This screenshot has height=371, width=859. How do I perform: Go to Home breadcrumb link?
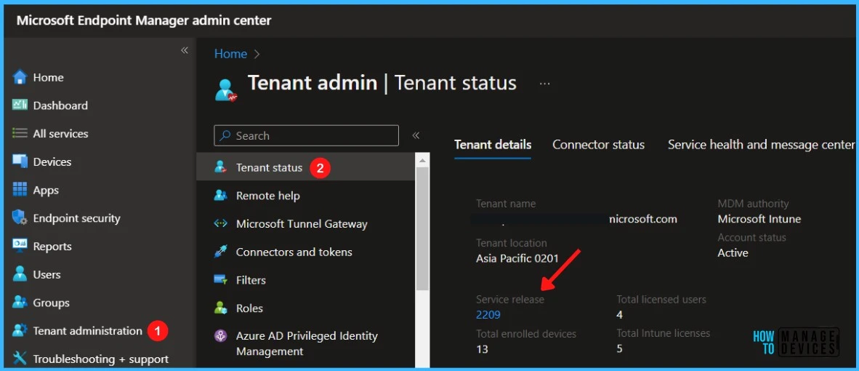(230, 54)
